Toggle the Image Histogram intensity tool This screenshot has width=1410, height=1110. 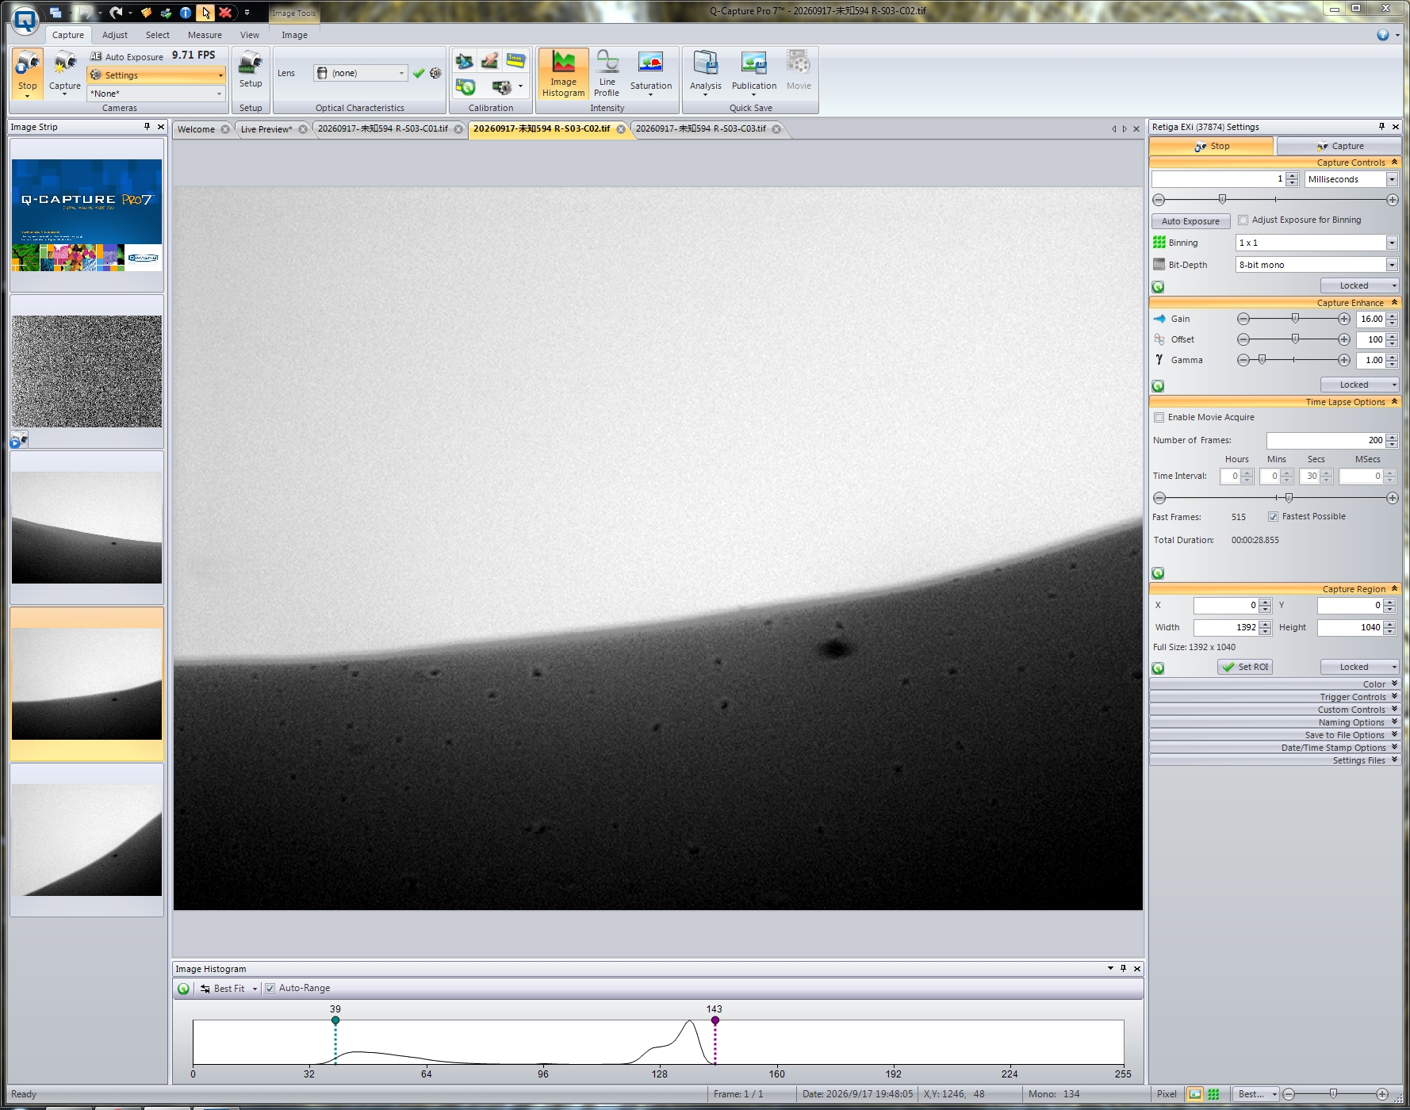point(563,74)
